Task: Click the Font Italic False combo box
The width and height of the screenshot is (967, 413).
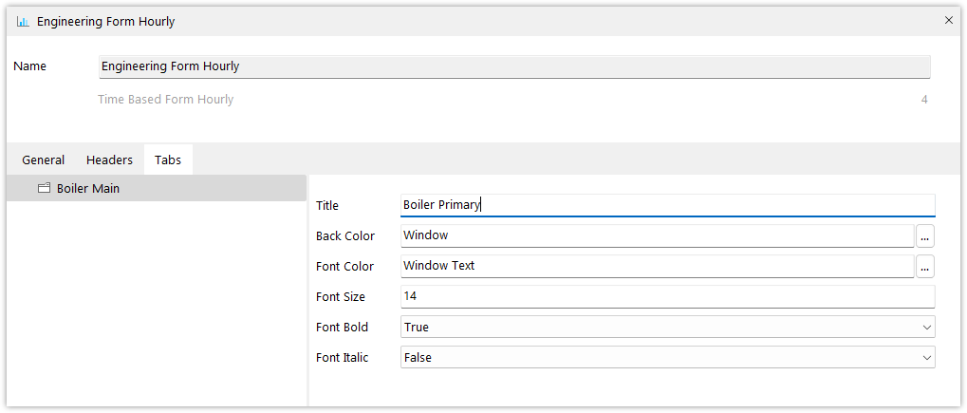Action: pos(668,357)
